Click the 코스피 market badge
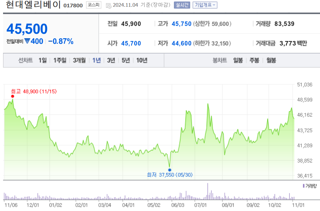Viewport: 320px width, 211px height. click(x=94, y=5)
